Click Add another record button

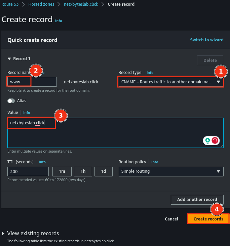pos(197,199)
